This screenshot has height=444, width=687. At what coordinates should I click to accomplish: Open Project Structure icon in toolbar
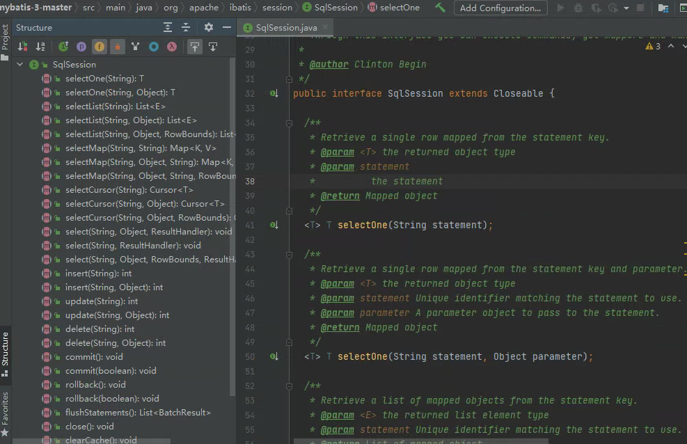[663, 8]
